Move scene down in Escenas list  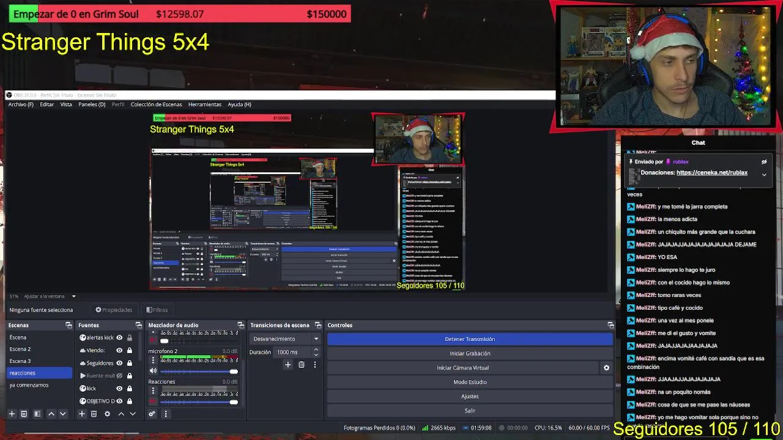62,414
